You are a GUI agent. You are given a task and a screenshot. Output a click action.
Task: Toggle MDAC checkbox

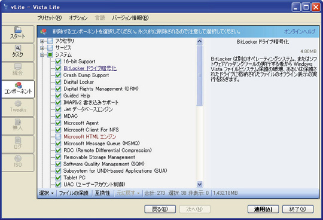point(58,116)
